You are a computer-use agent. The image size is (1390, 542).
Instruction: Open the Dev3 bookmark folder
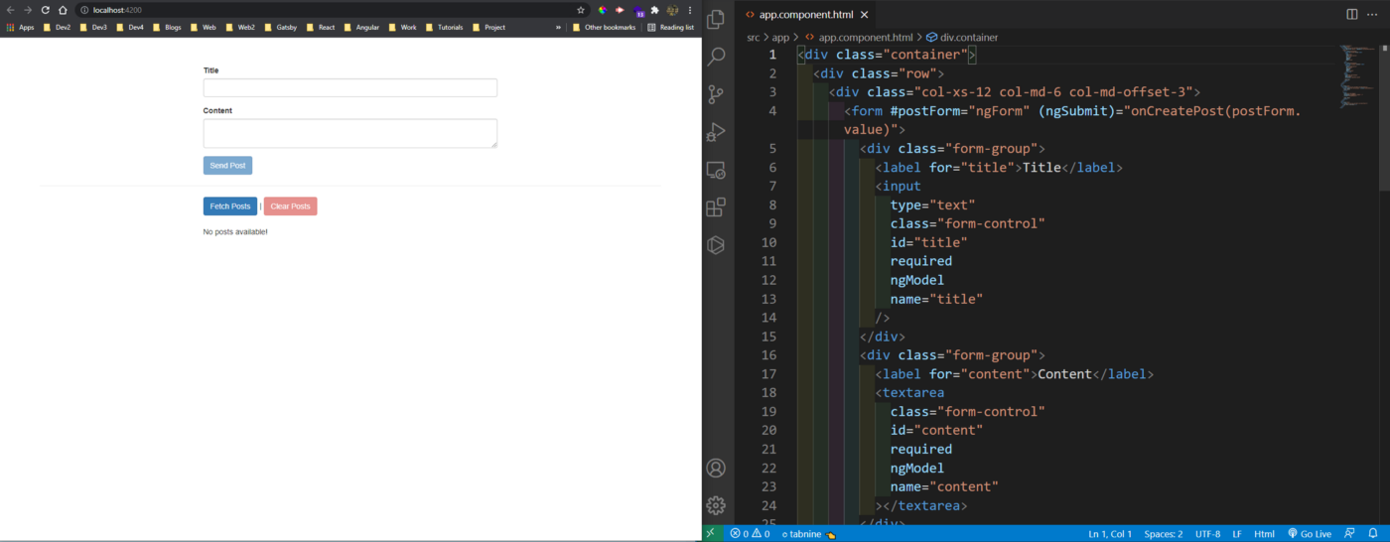coord(93,27)
